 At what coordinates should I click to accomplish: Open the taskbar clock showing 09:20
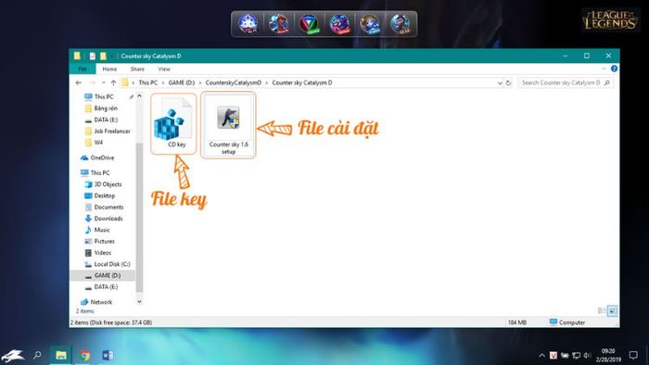[608, 355]
